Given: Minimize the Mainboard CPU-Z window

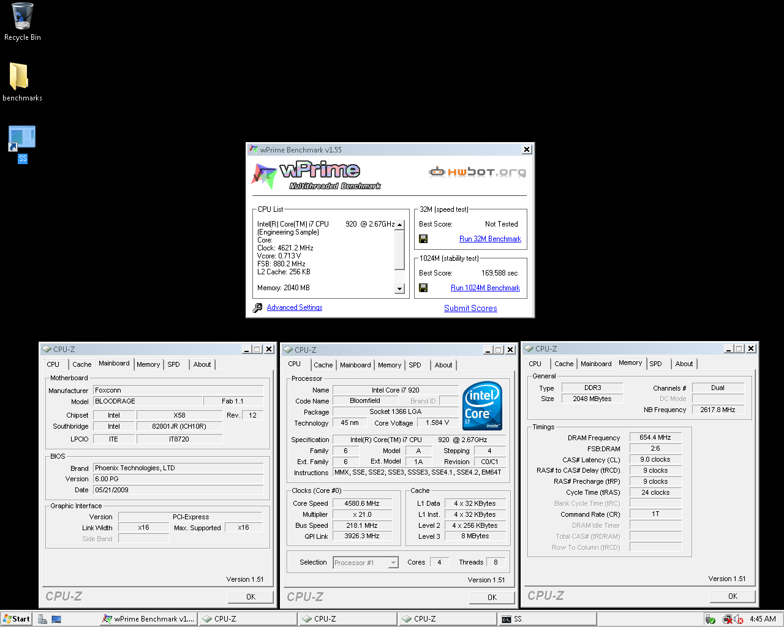Looking at the screenshot, I should point(246,349).
